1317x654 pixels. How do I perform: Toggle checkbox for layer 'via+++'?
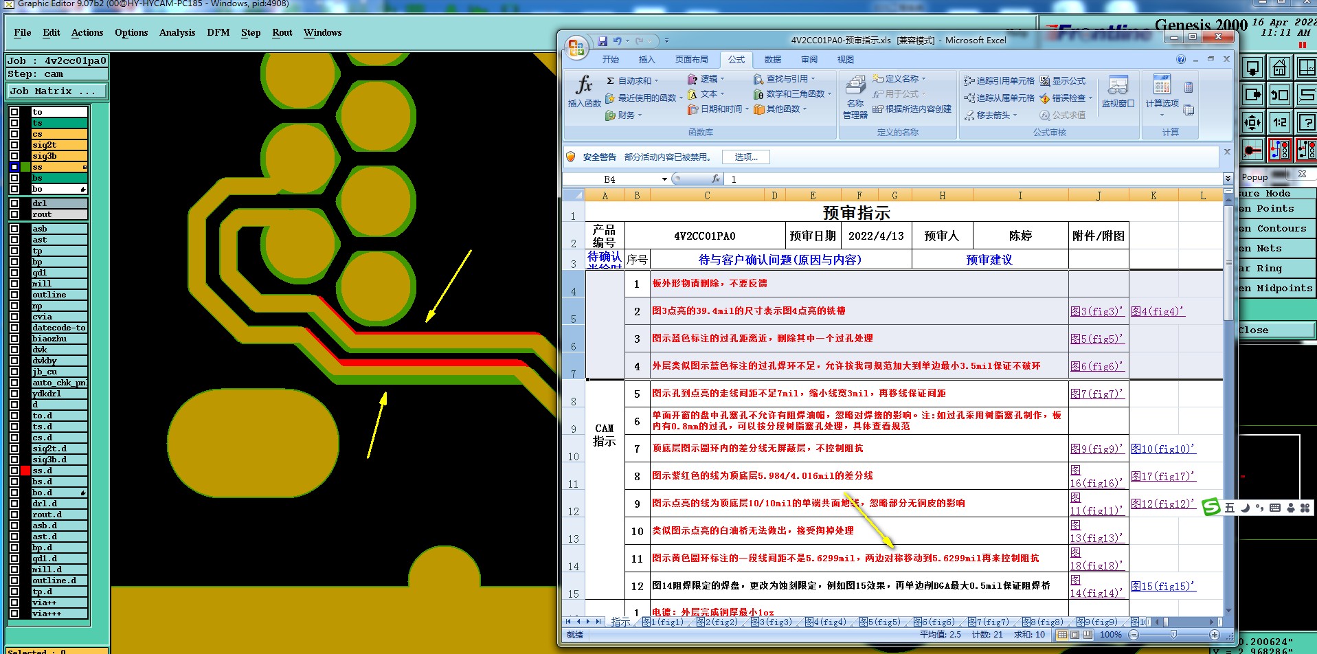[x=14, y=613]
